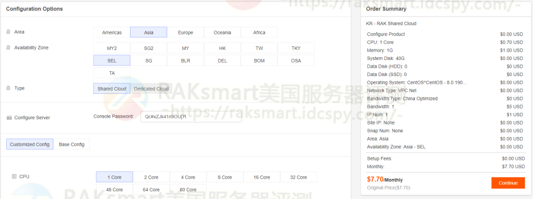Viewport: 533px width, 199px height.
Task: Click KR - RAK Shared Cloud product name
Action: [x=391, y=23]
